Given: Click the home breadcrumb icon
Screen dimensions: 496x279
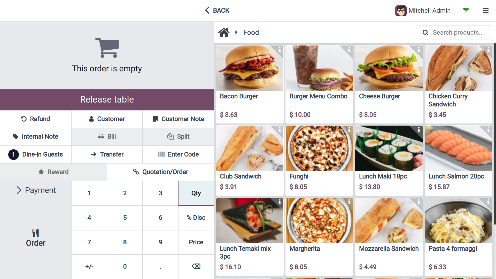Looking at the screenshot, I should [x=224, y=32].
